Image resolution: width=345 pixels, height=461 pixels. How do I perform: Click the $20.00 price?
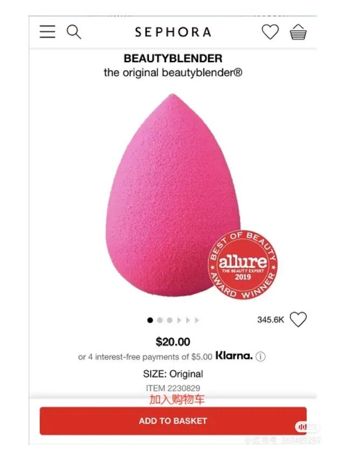(x=173, y=342)
